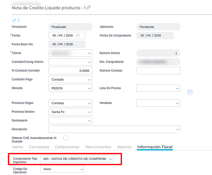
Task: Click the Cliente label
Action: click(17, 53)
